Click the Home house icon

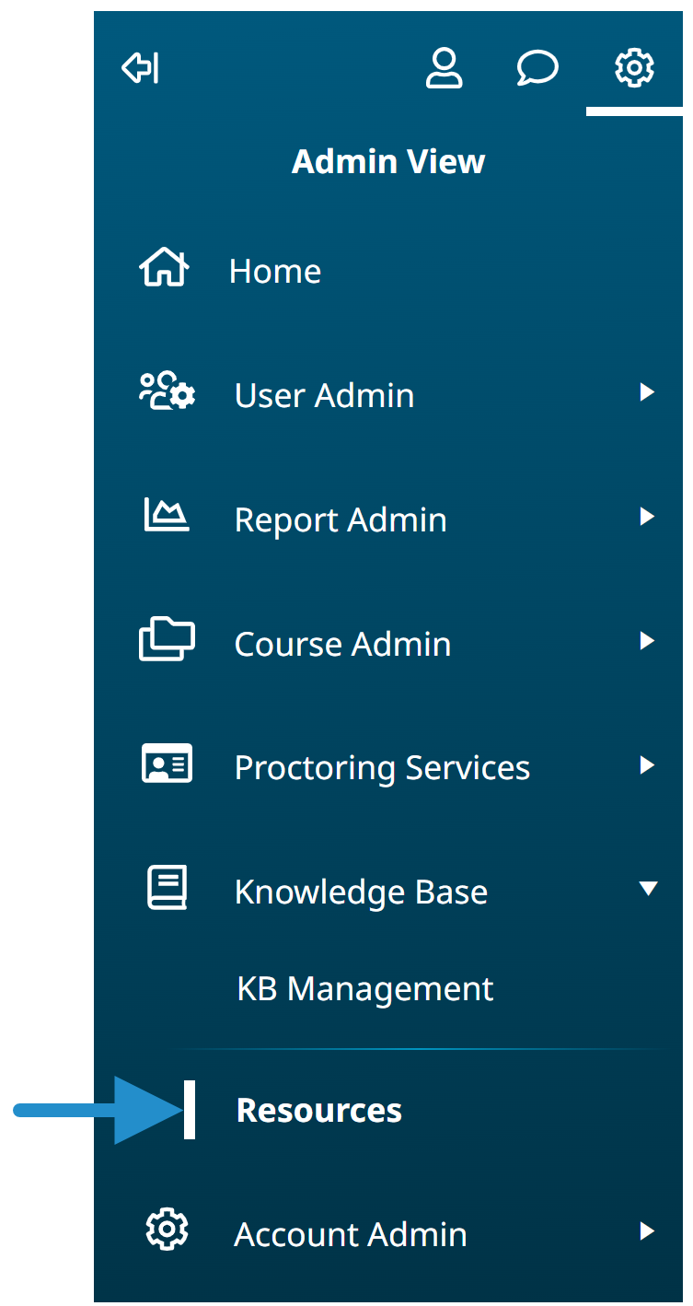pos(164,269)
